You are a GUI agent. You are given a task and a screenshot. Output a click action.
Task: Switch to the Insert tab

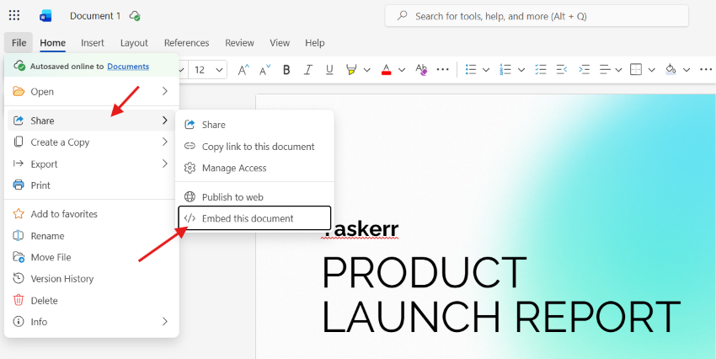coord(93,43)
